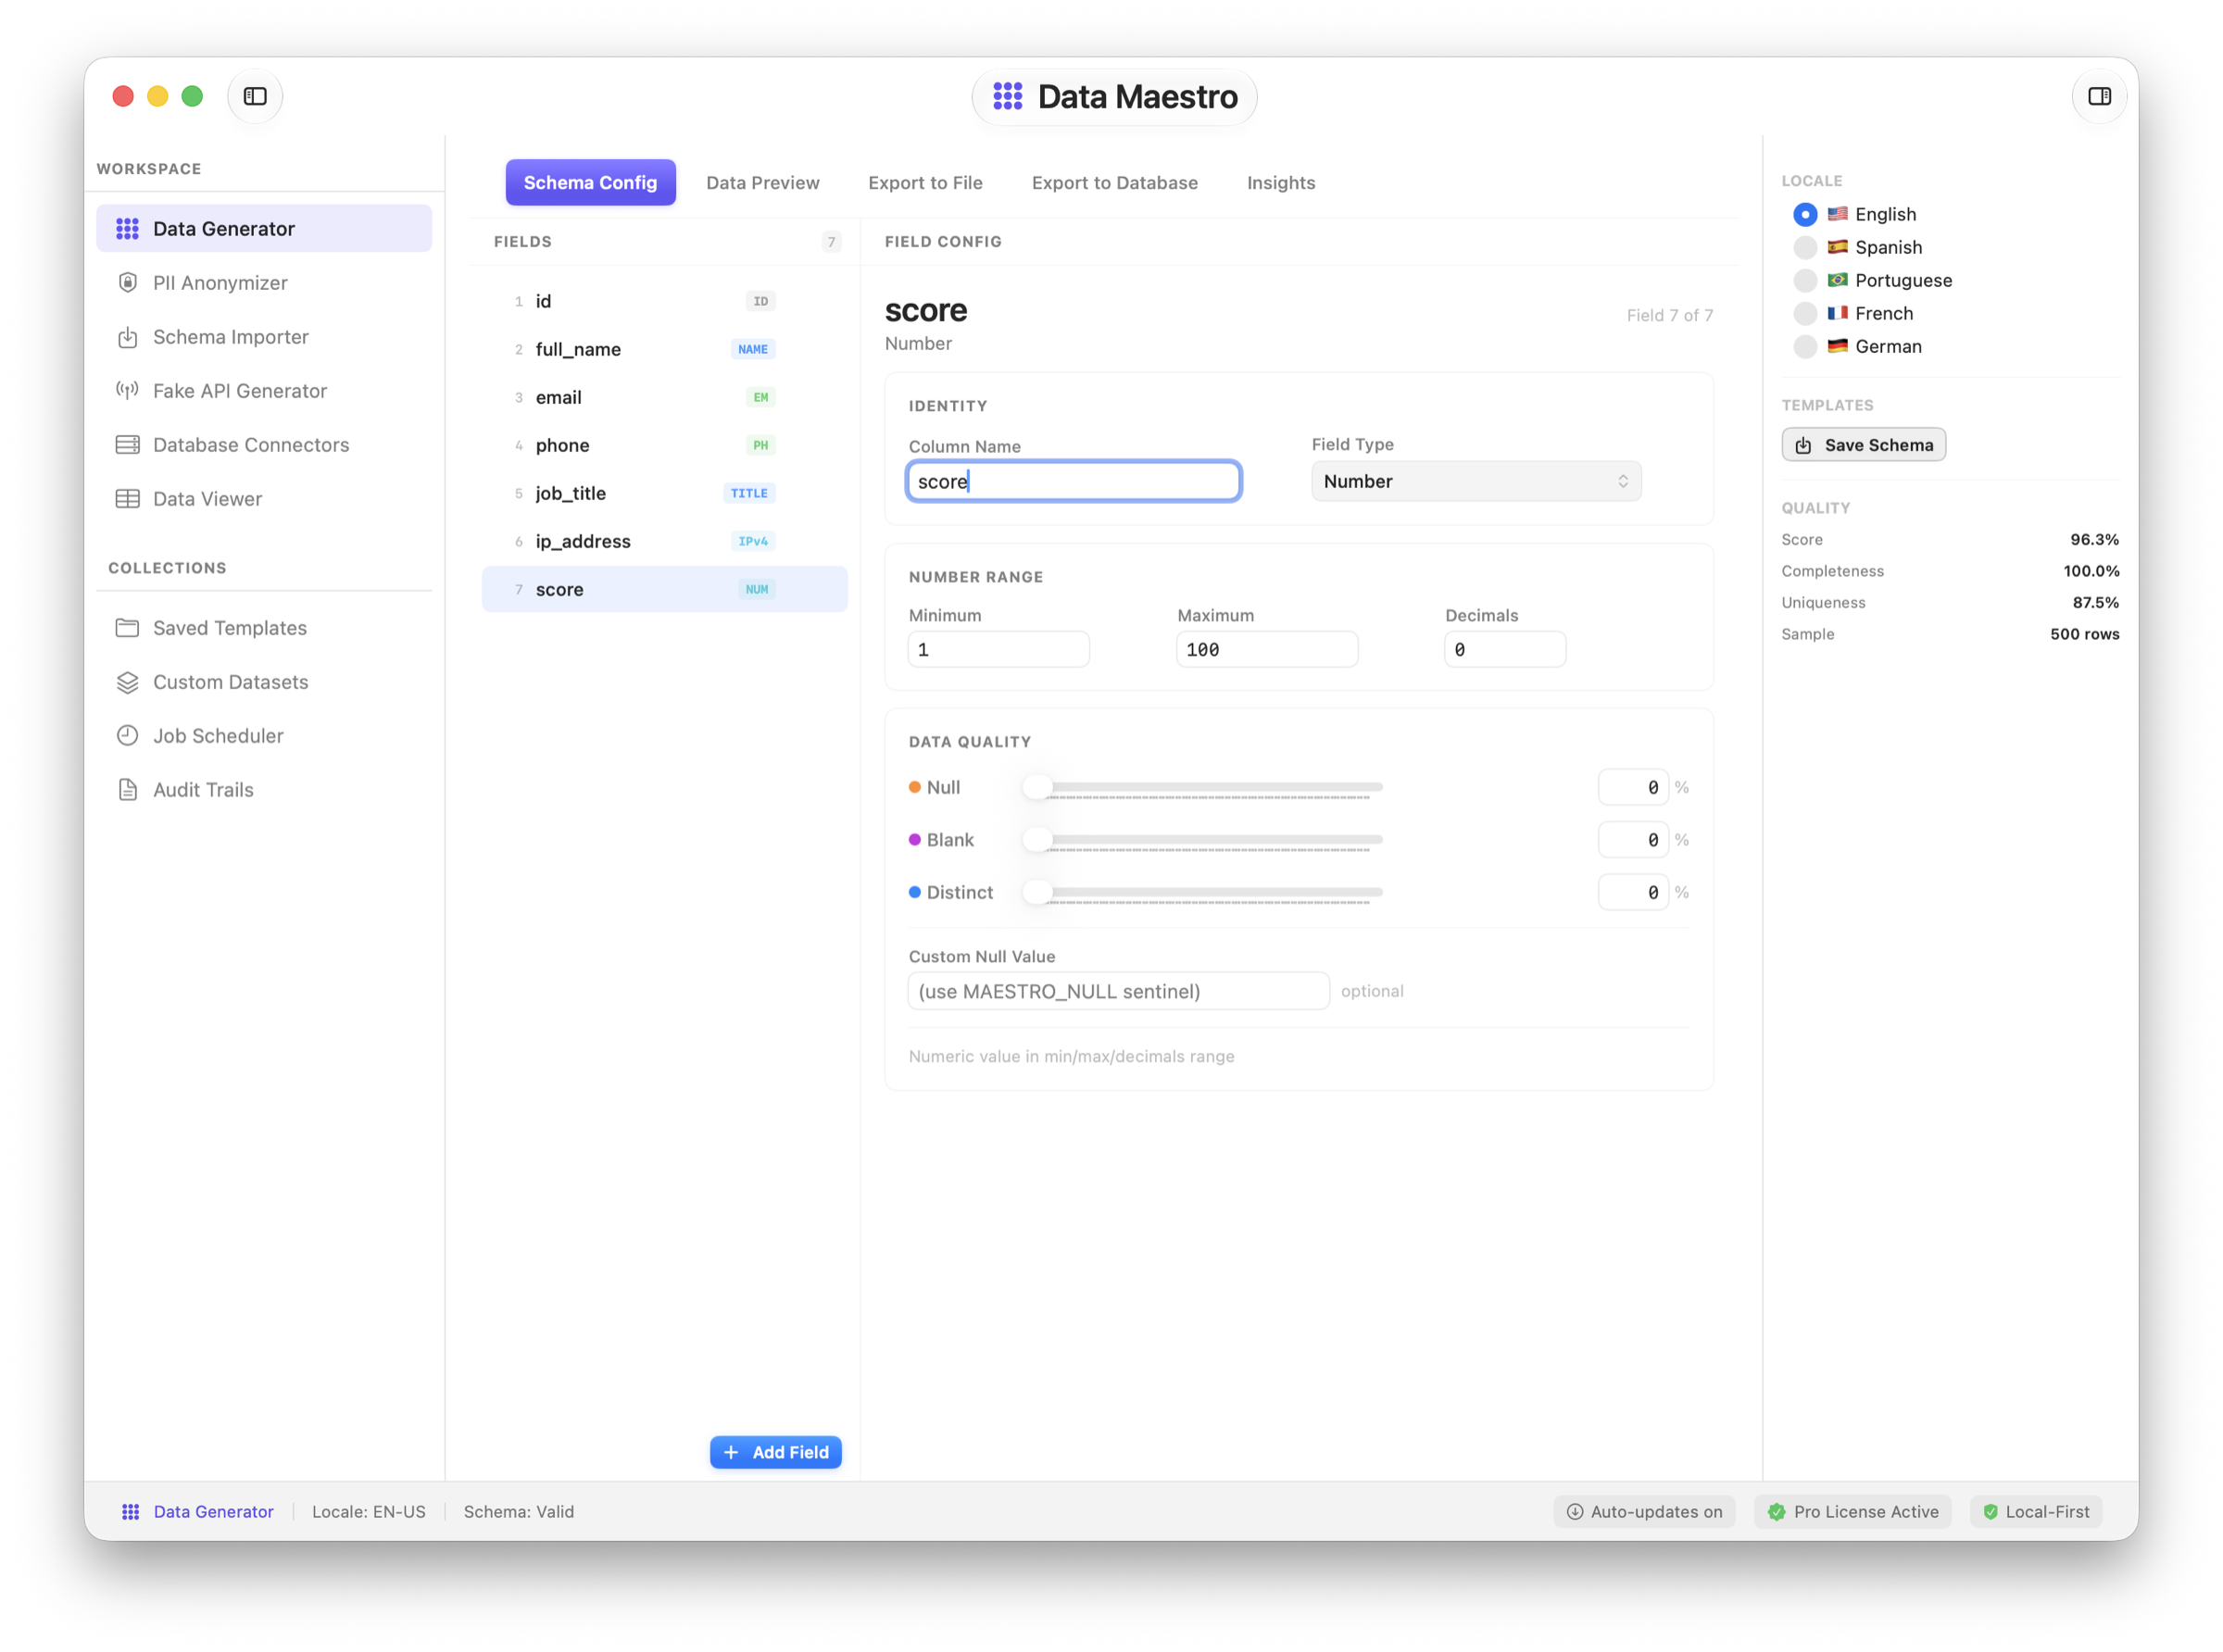
Task: Click the EM badge on email field
Action: click(760, 397)
